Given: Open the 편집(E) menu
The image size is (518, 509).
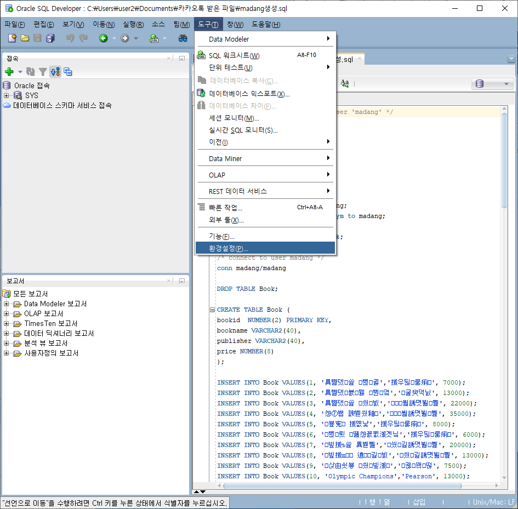Looking at the screenshot, I should [x=44, y=25].
